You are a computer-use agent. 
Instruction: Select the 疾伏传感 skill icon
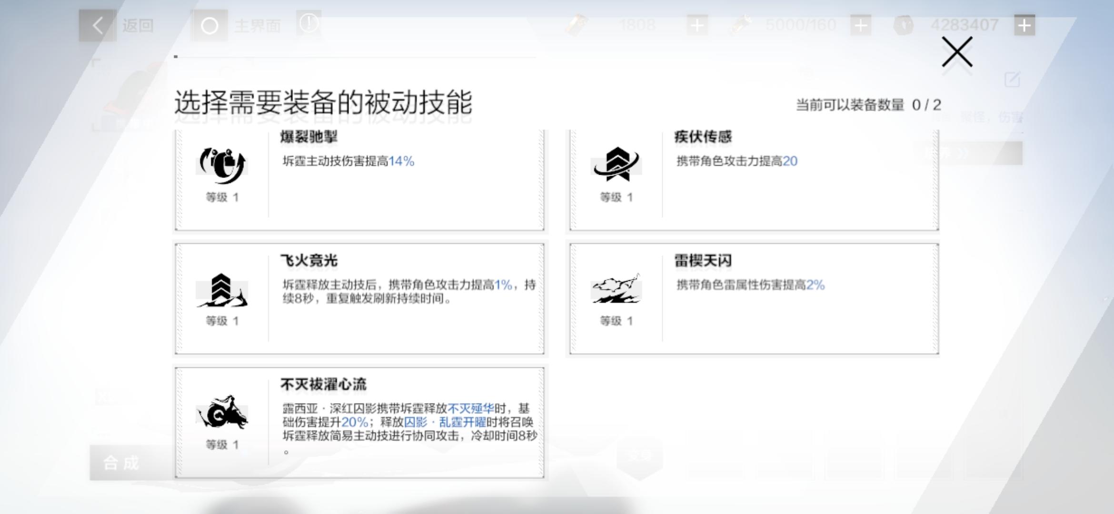616,165
